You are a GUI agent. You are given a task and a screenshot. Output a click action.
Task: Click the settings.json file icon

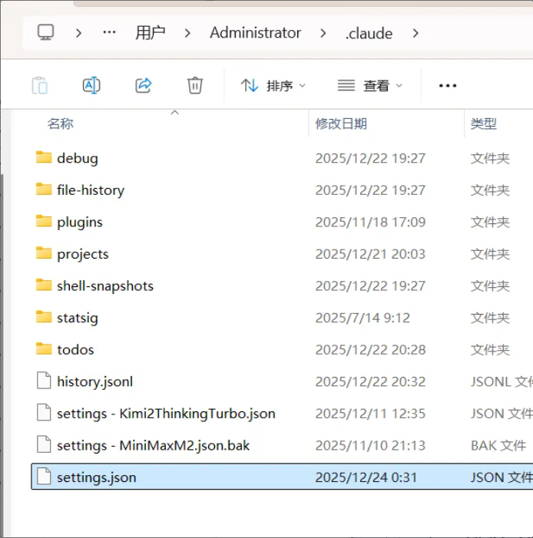point(44,477)
